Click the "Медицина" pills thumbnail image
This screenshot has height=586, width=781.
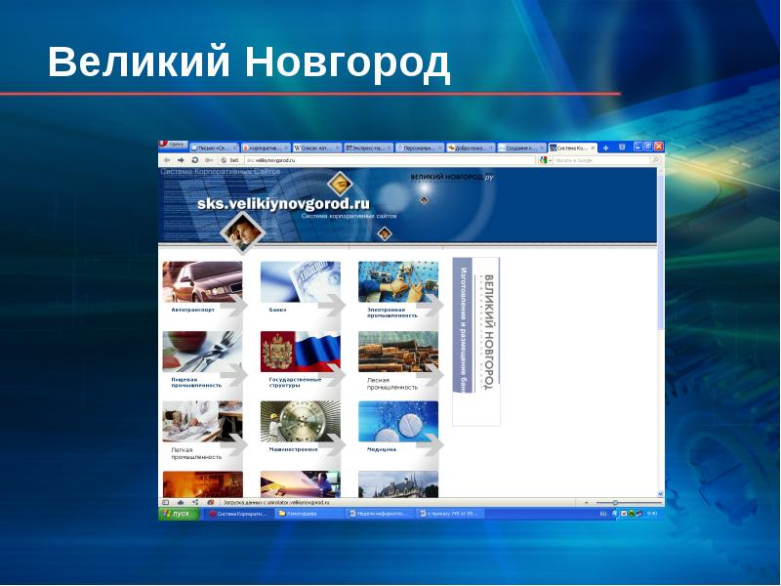click(397, 421)
